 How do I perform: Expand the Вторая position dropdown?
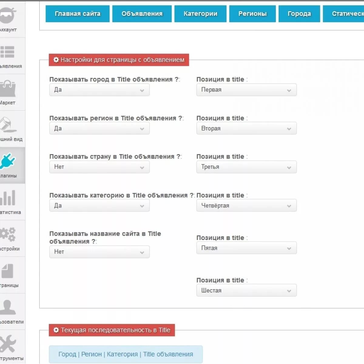pos(246,128)
